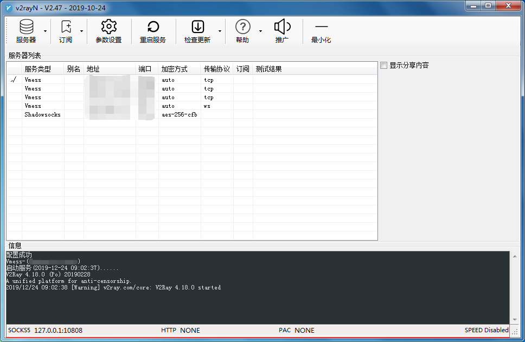Image resolution: width=525 pixels, height=342 pixels.
Task: Click the v2rayN app icon in title bar
Action: [9, 8]
